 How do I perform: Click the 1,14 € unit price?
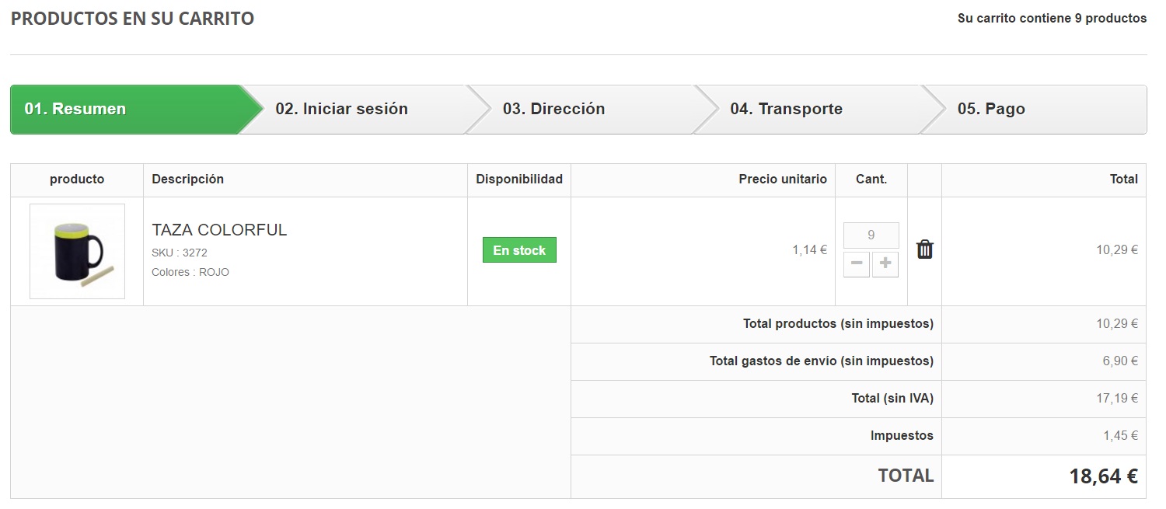(809, 250)
